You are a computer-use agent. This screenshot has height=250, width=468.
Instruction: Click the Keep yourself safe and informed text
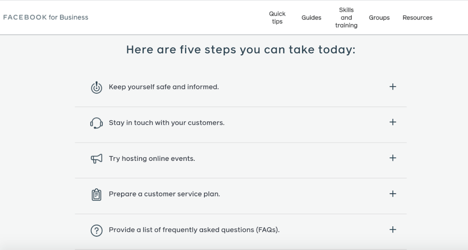164,87
